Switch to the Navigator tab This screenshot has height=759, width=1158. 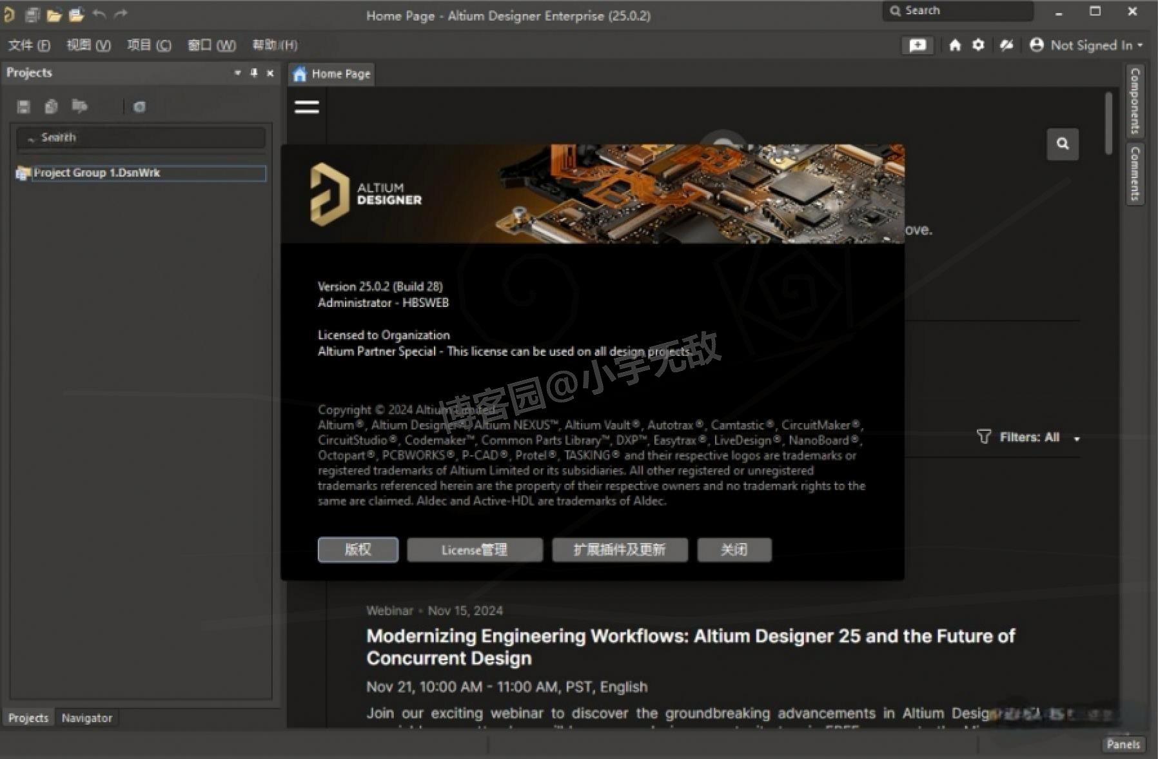click(86, 717)
